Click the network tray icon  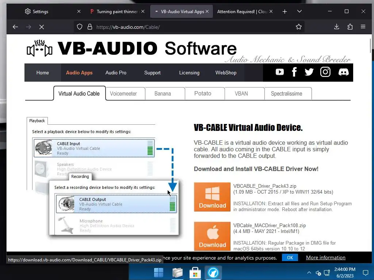[x=327, y=273]
